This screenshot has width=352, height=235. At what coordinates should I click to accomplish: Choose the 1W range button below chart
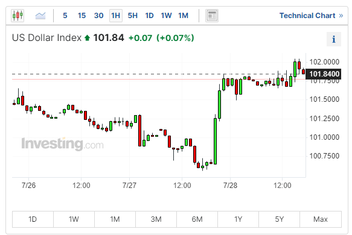pyautogui.click(x=74, y=219)
